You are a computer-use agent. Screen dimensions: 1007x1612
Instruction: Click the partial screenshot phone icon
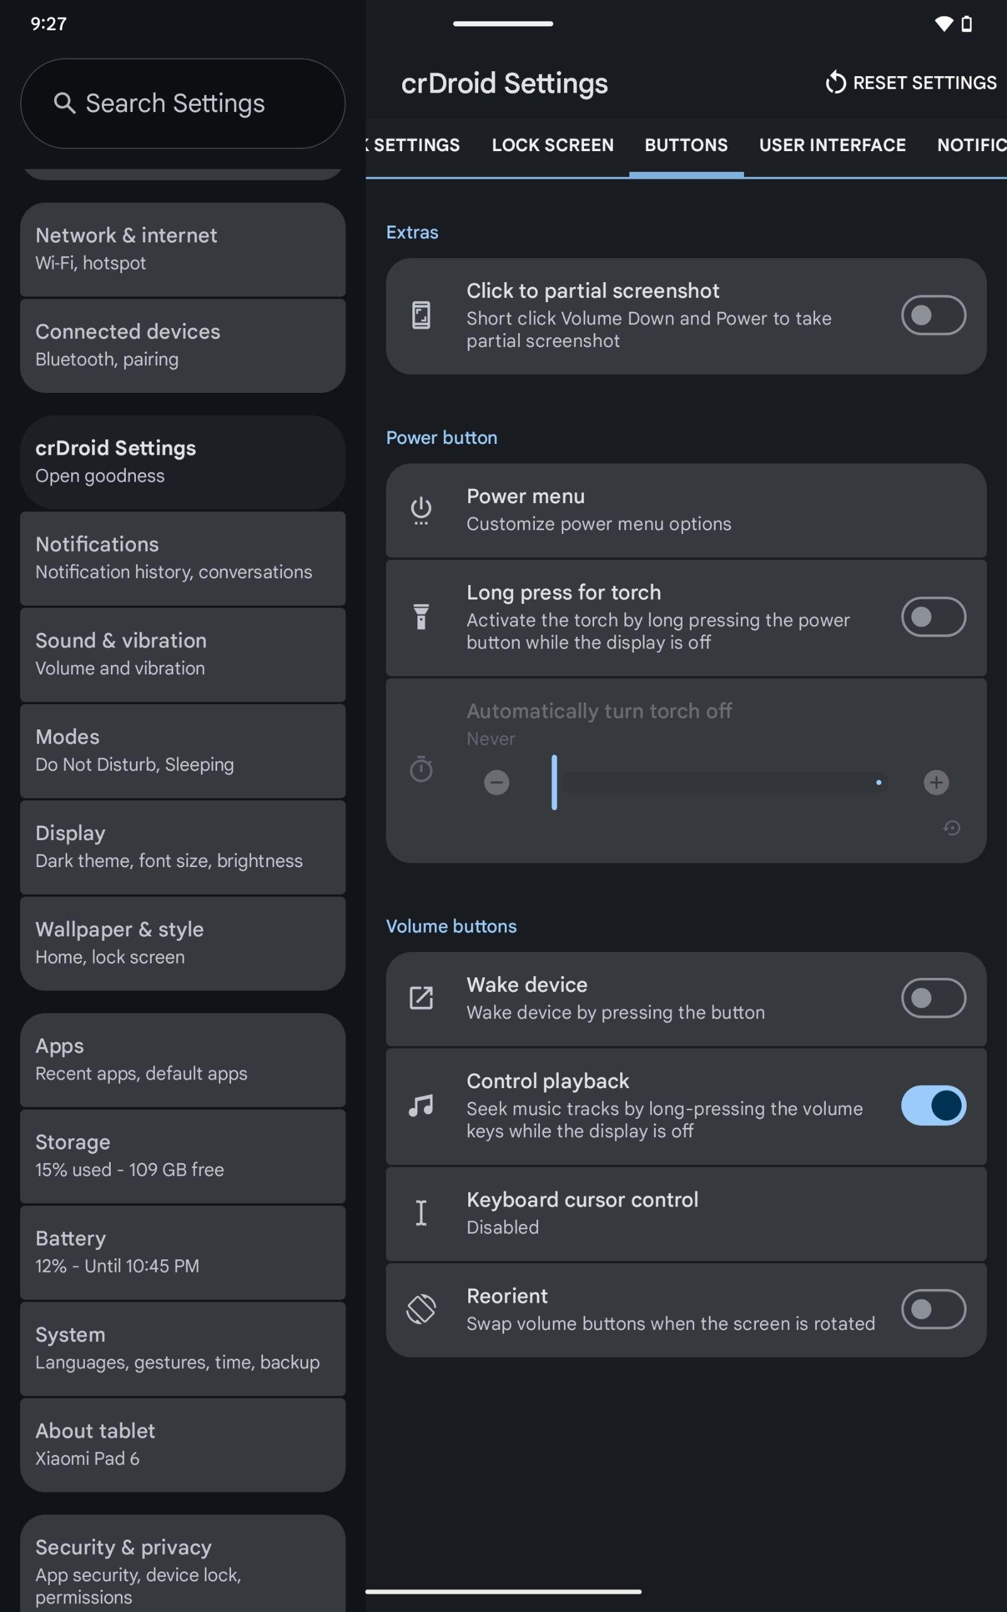point(421,315)
